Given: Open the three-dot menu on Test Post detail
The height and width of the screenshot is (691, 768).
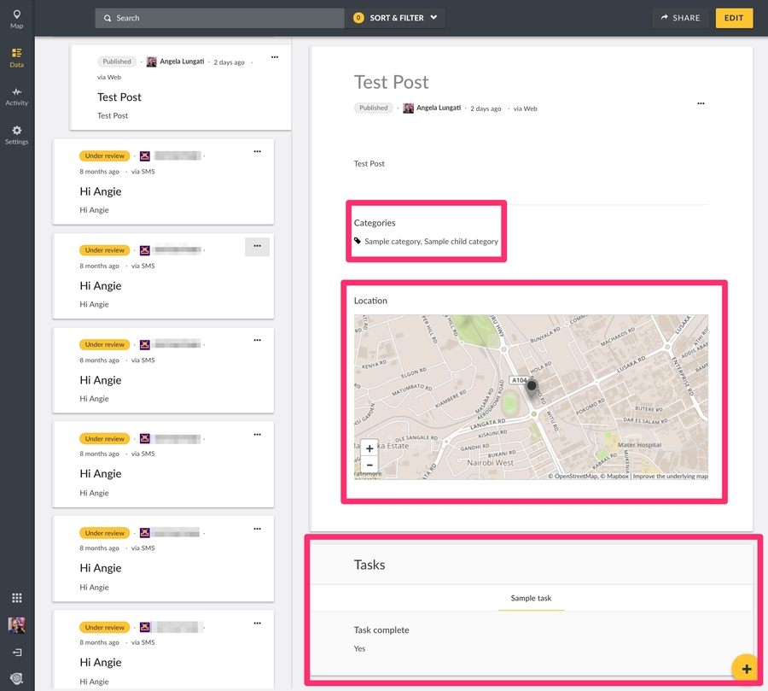Looking at the screenshot, I should [x=701, y=103].
